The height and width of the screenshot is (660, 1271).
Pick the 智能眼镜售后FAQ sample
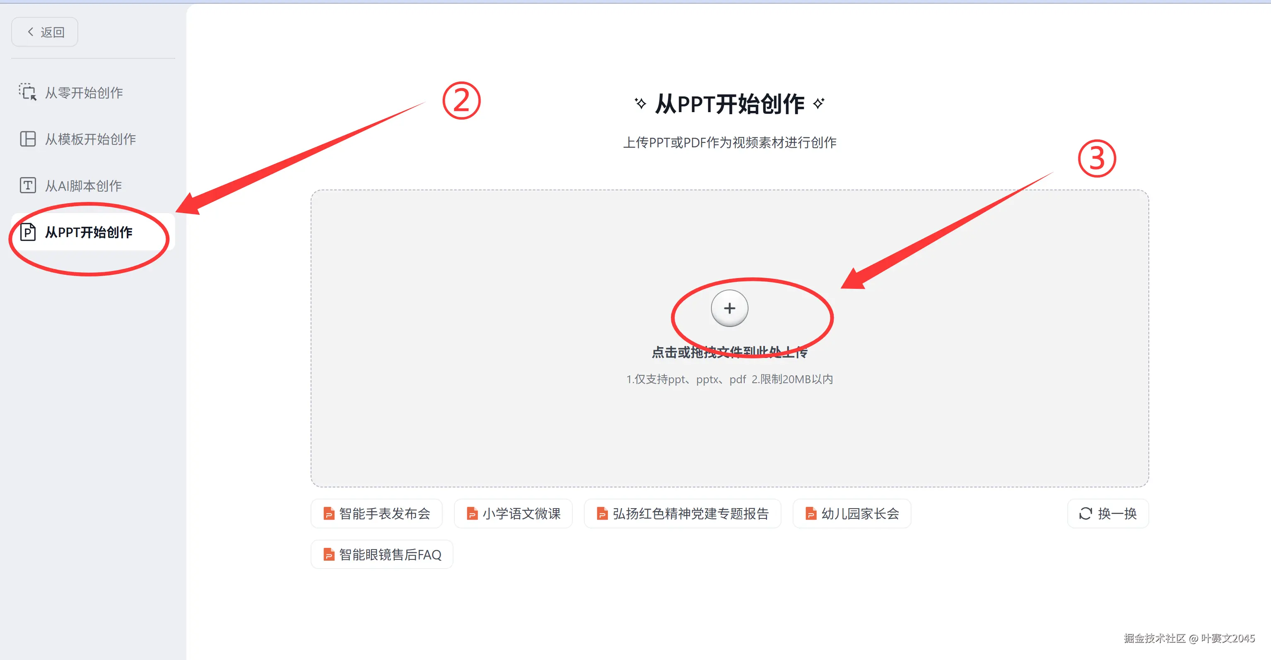382,554
